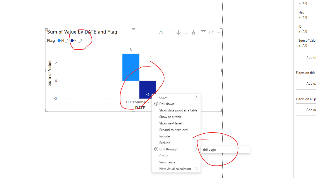This screenshot has height=178, width=316.
Task: Select Expand to next level
Action: pos(176,130)
